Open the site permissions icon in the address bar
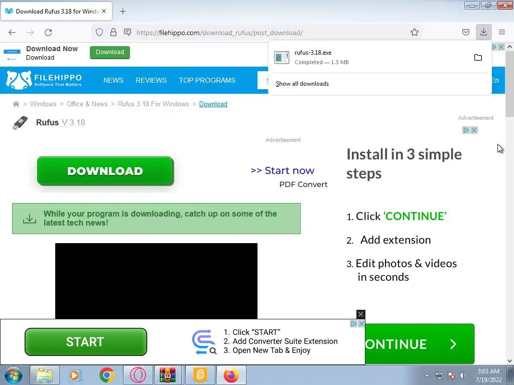 point(127,32)
